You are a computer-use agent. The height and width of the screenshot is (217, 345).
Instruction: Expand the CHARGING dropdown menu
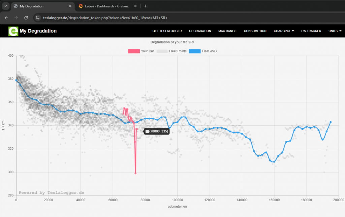tap(284, 31)
